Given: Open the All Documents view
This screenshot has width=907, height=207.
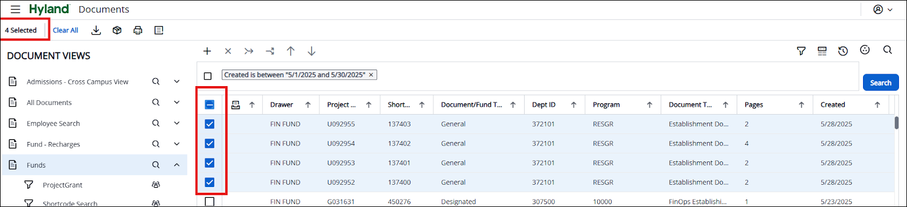Looking at the screenshot, I should pos(49,103).
